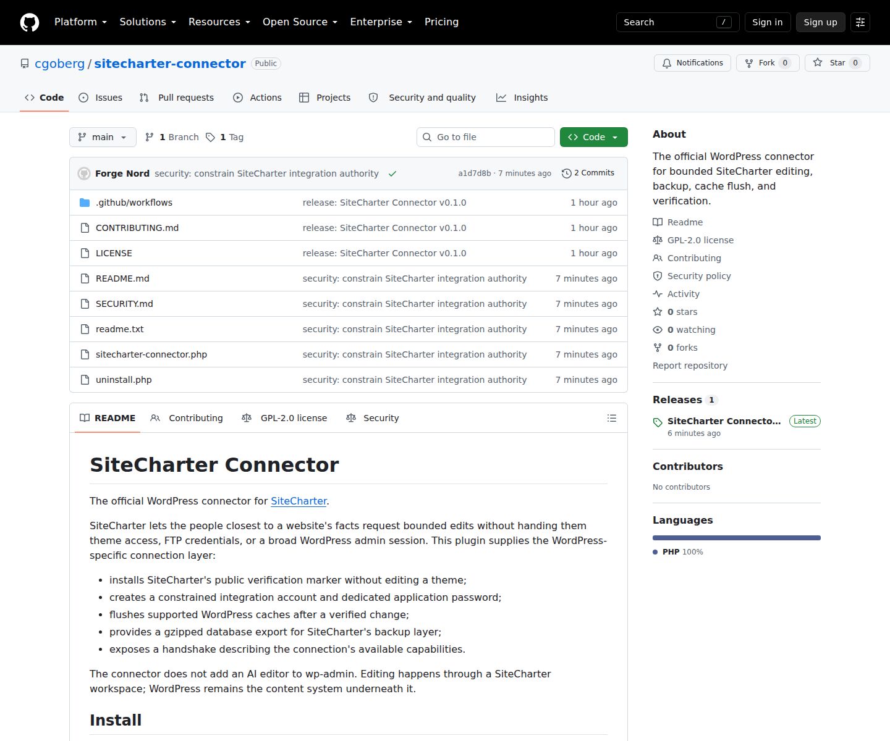Viewport: 890px width, 741px height.
Task: Switch to the Security readme tab
Action: (x=373, y=418)
